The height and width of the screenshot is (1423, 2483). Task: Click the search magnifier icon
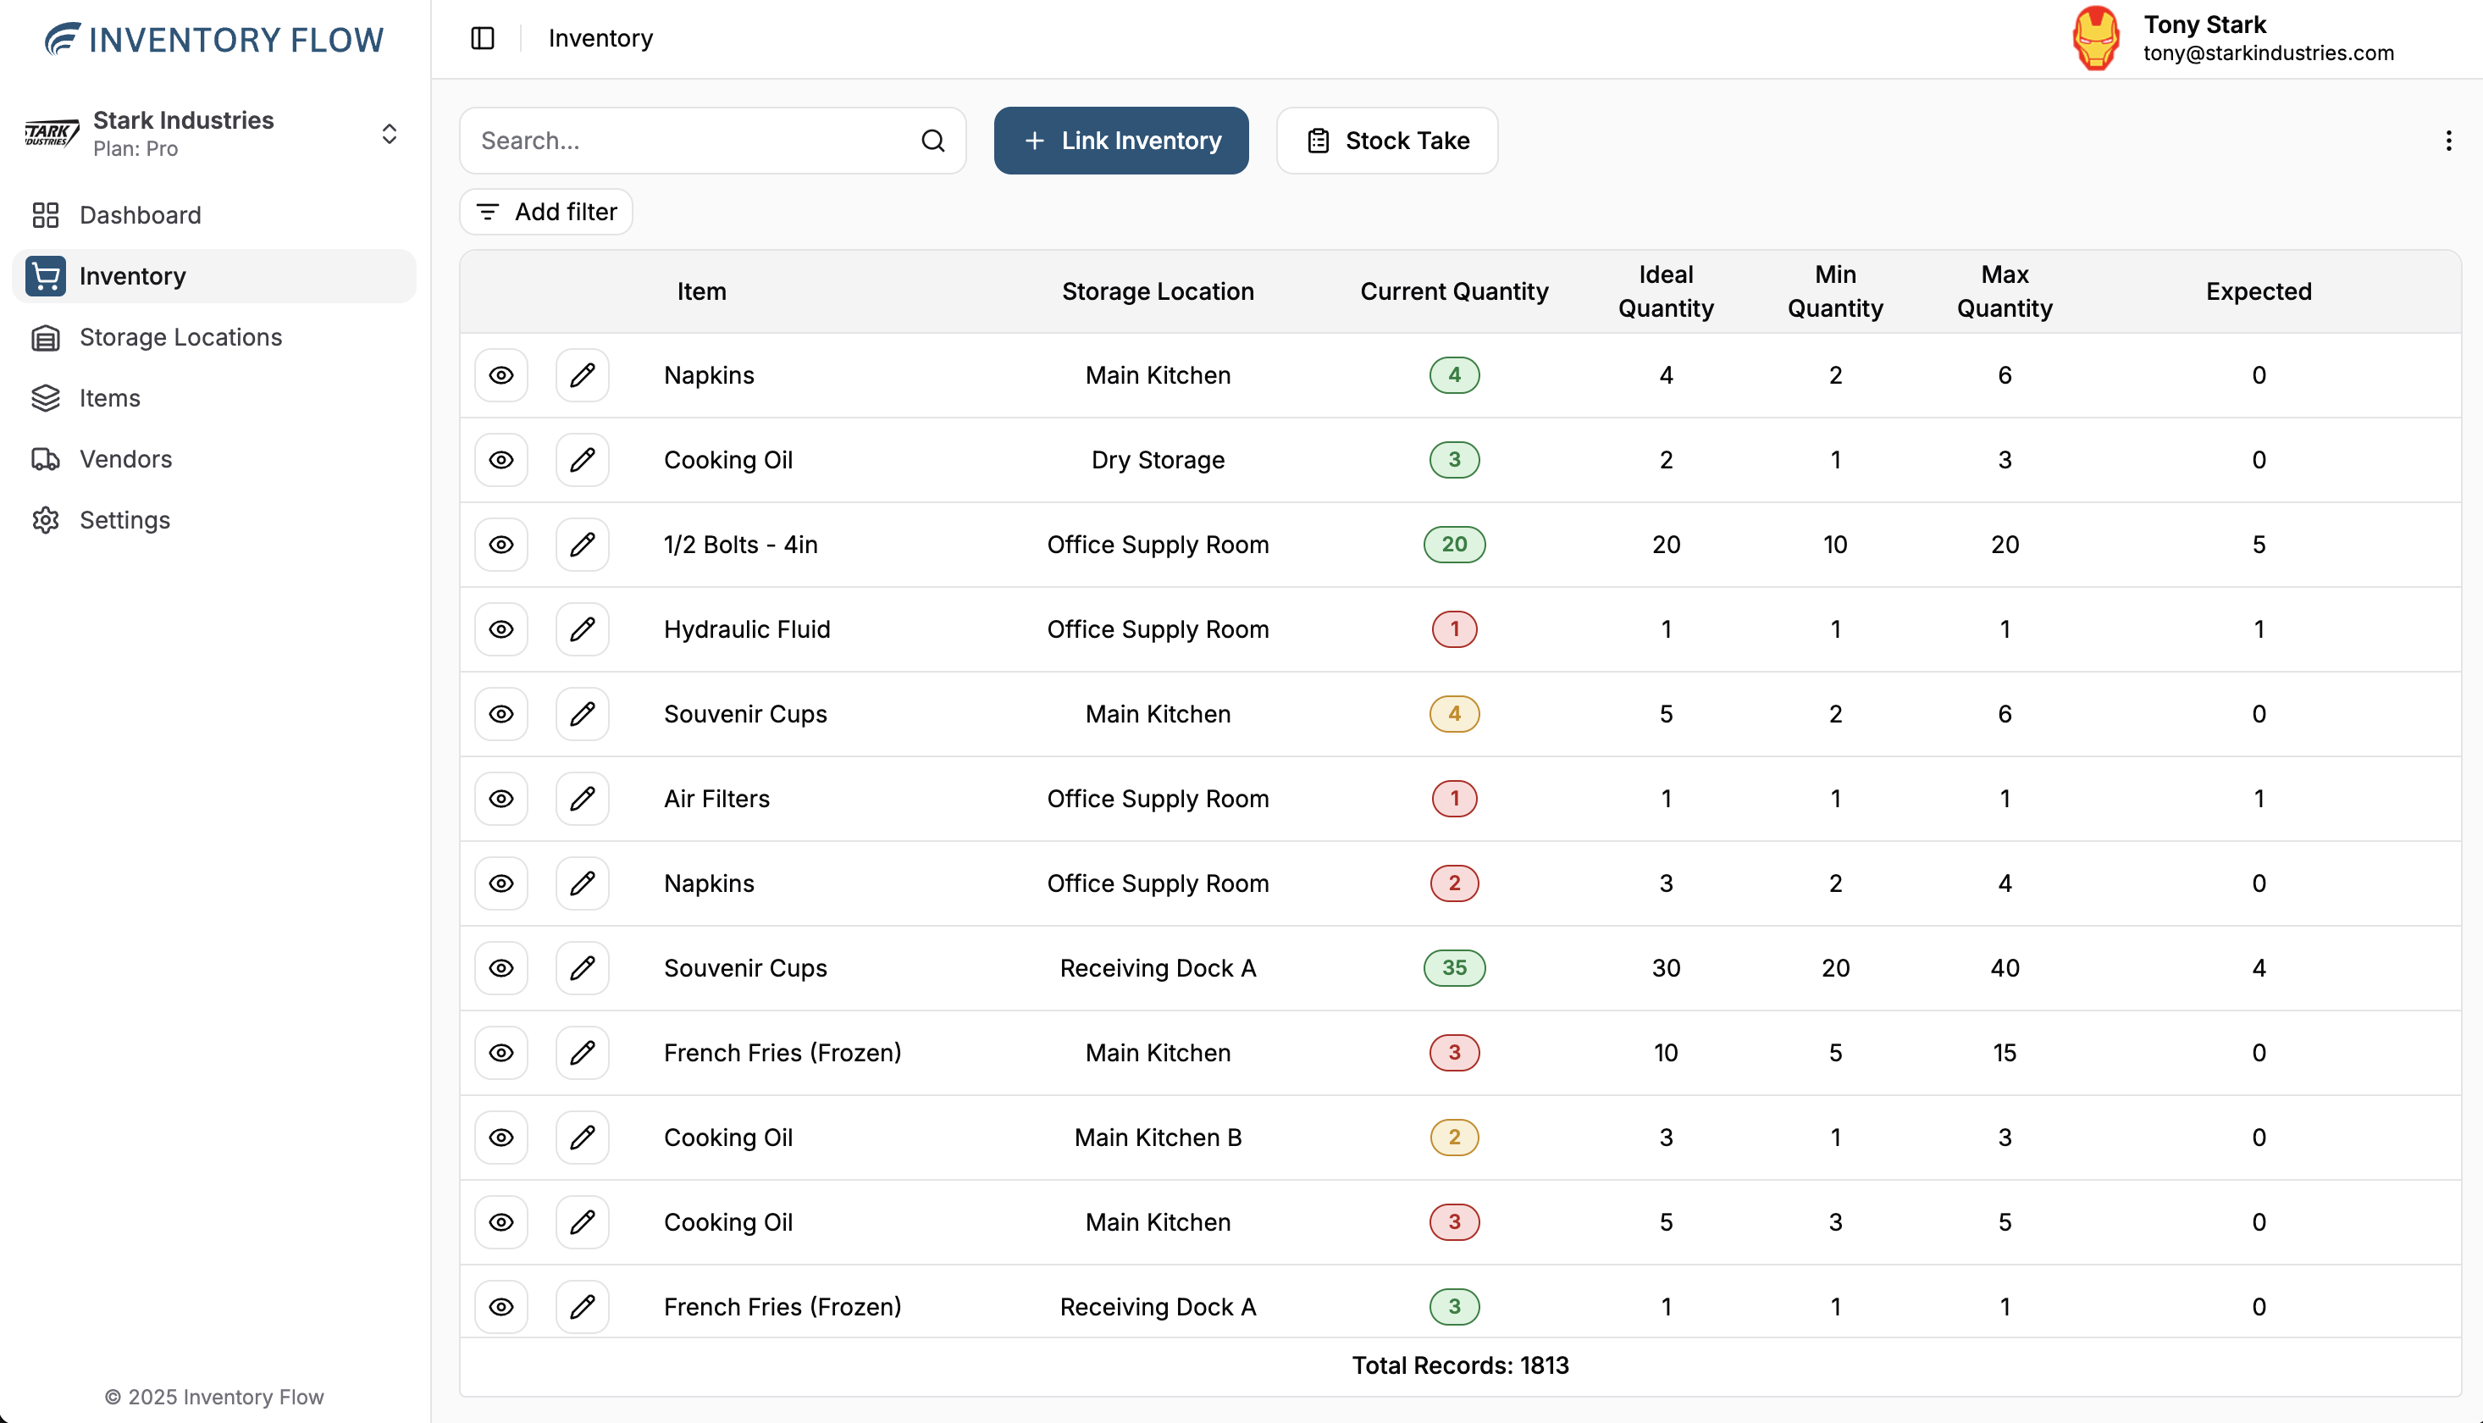pos(932,141)
